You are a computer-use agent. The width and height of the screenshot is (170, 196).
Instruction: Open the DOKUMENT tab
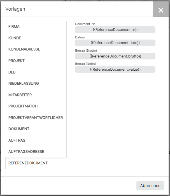click(19, 129)
